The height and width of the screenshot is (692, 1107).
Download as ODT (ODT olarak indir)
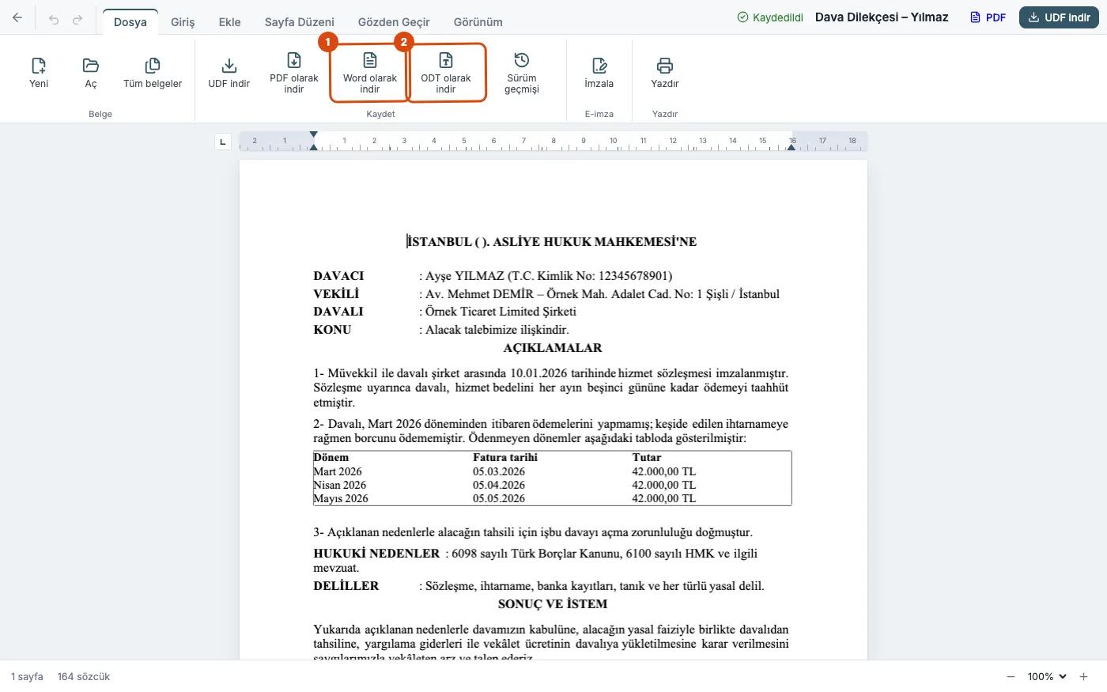[x=446, y=73]
